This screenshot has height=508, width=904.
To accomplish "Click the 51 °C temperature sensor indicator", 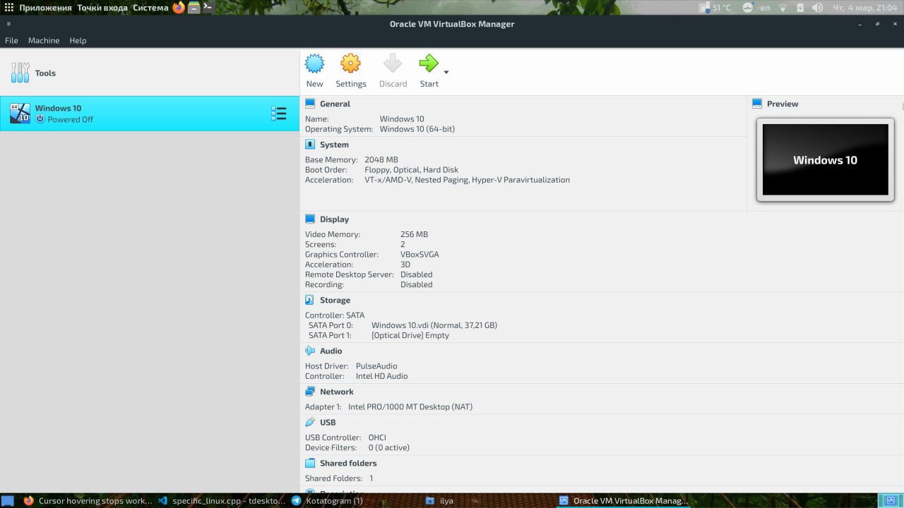I will (x=716, y=8).
